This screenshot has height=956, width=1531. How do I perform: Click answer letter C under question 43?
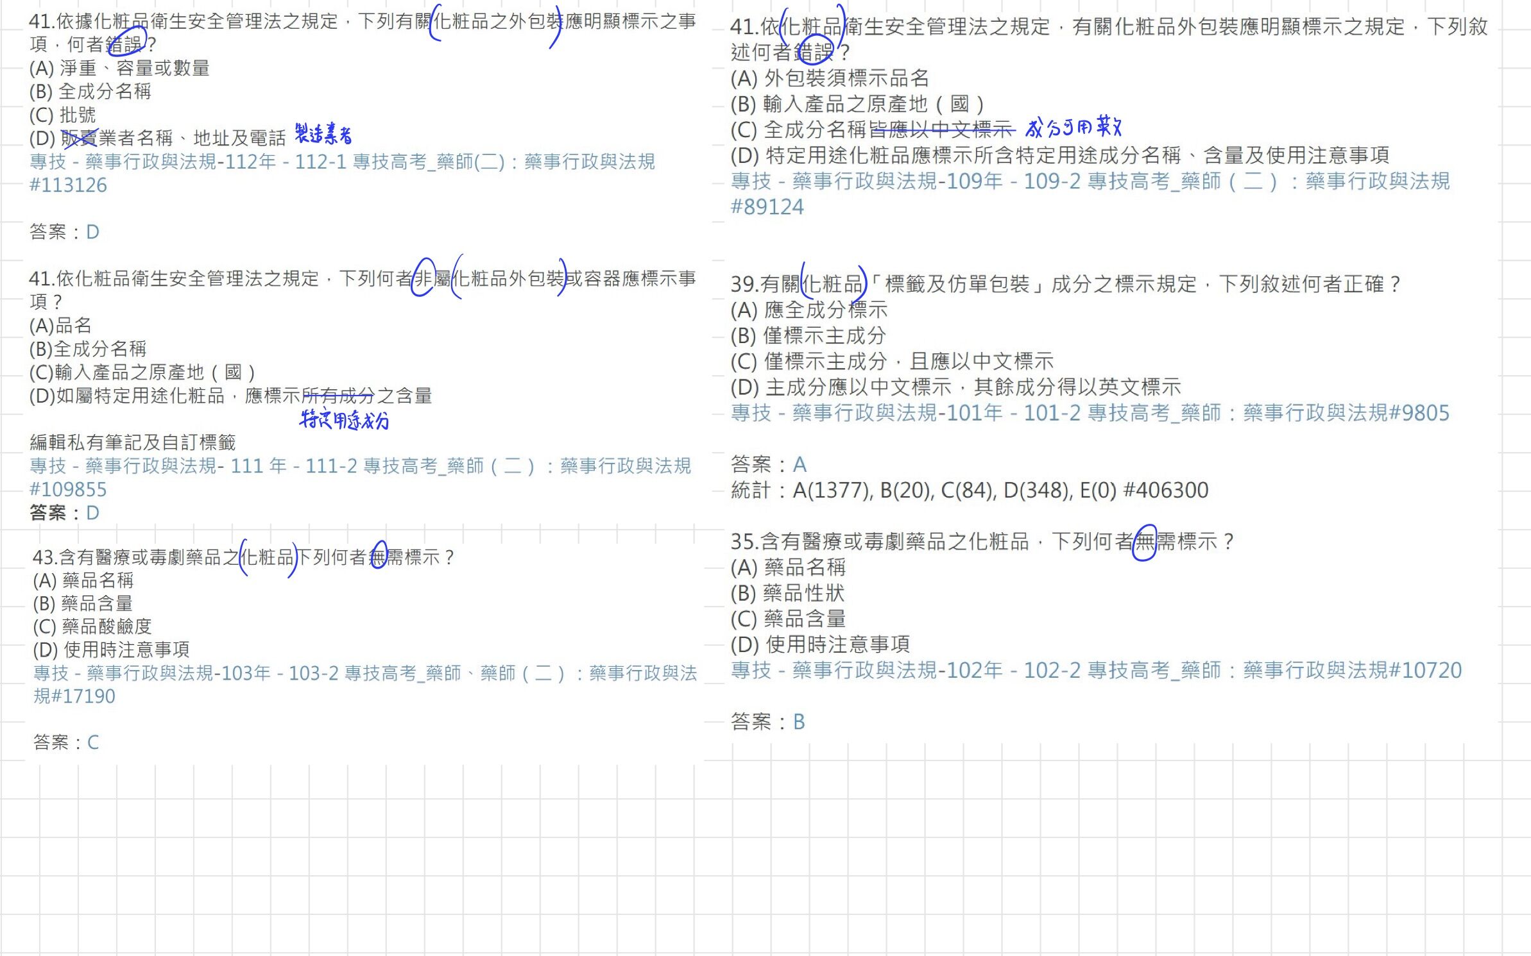click(x=93, y=742)
